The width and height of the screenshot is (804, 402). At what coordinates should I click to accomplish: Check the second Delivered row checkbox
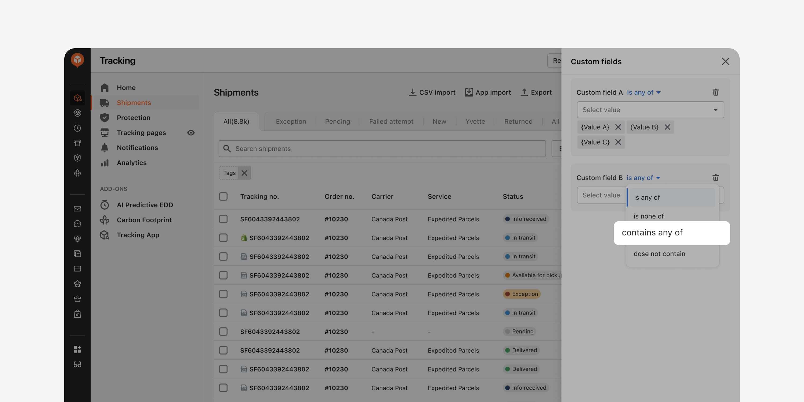coord(223,369)
